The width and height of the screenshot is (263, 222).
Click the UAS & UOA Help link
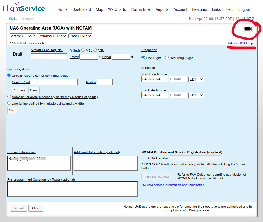241,43
